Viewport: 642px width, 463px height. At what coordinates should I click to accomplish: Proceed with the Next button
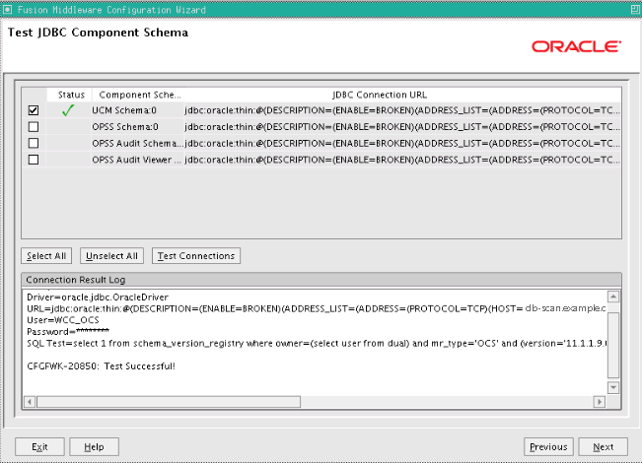click(x=604, y=446)
